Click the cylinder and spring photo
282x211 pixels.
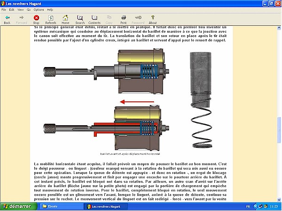click(201, 100)
